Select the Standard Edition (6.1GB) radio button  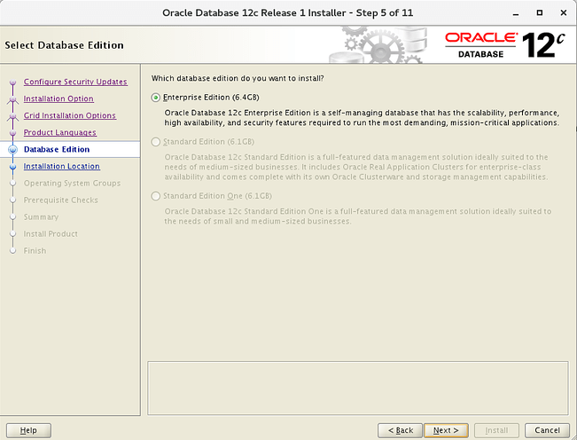click(156, 142)
